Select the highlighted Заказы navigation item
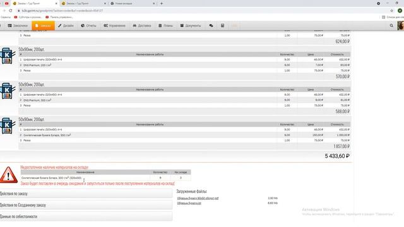This screenshot has height=227, width=404. click(43, 26)
